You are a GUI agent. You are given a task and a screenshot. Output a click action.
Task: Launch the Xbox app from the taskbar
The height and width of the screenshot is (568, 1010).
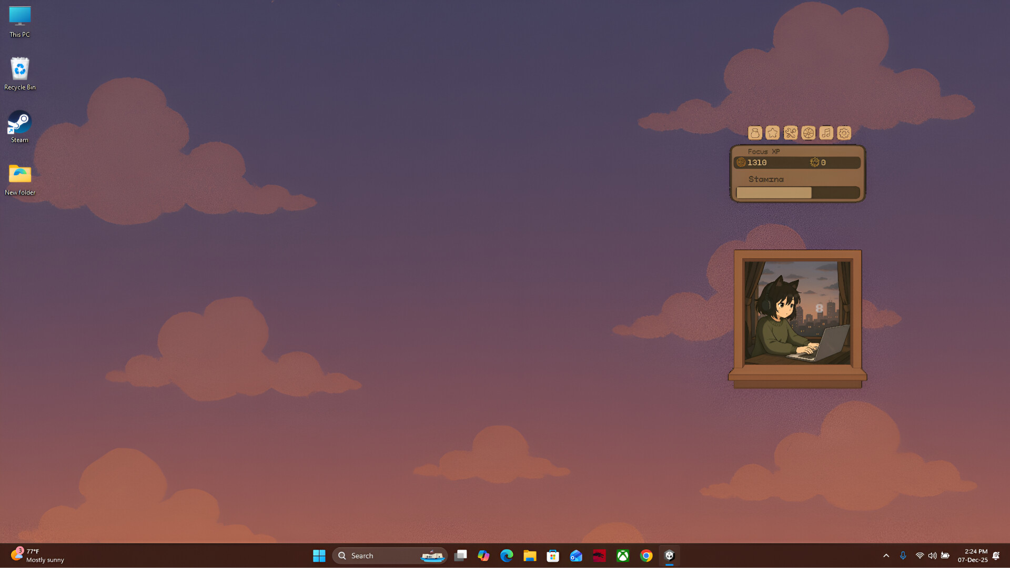click(x=623, y=555)
